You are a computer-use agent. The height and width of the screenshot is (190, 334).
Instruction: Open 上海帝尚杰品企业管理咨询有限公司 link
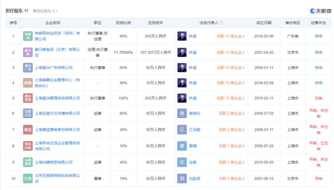57,146
